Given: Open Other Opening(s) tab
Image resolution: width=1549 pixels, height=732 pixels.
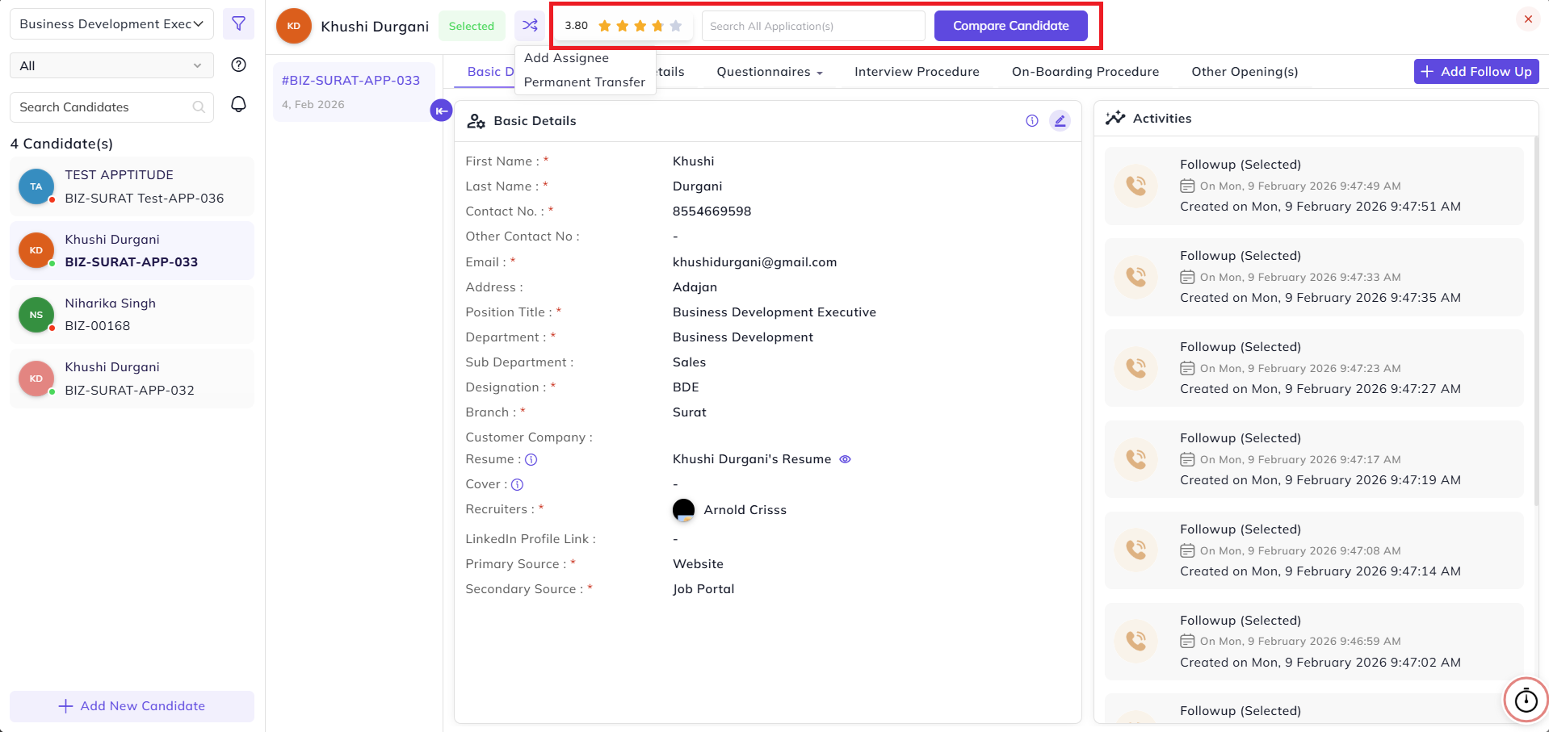Looking at the screenshot, I should click(1245, 72).
